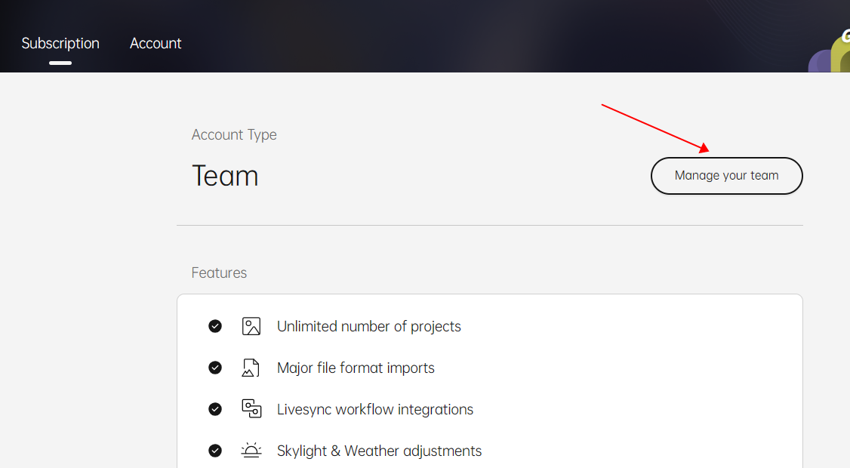This screenshot has width=850, height=468.
Task: Click the Skylight & Weather adjustments label
Action: [x=379, y=451]
